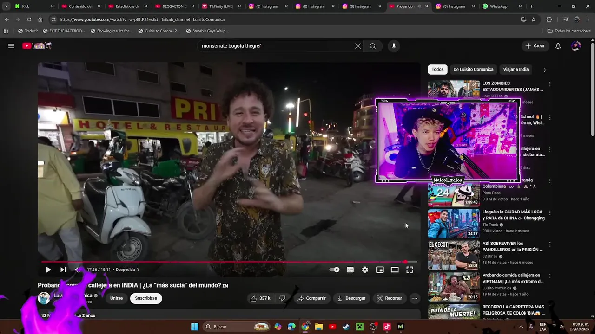Switch to miniplayer mode
The image size is (595, 334).
380,270
